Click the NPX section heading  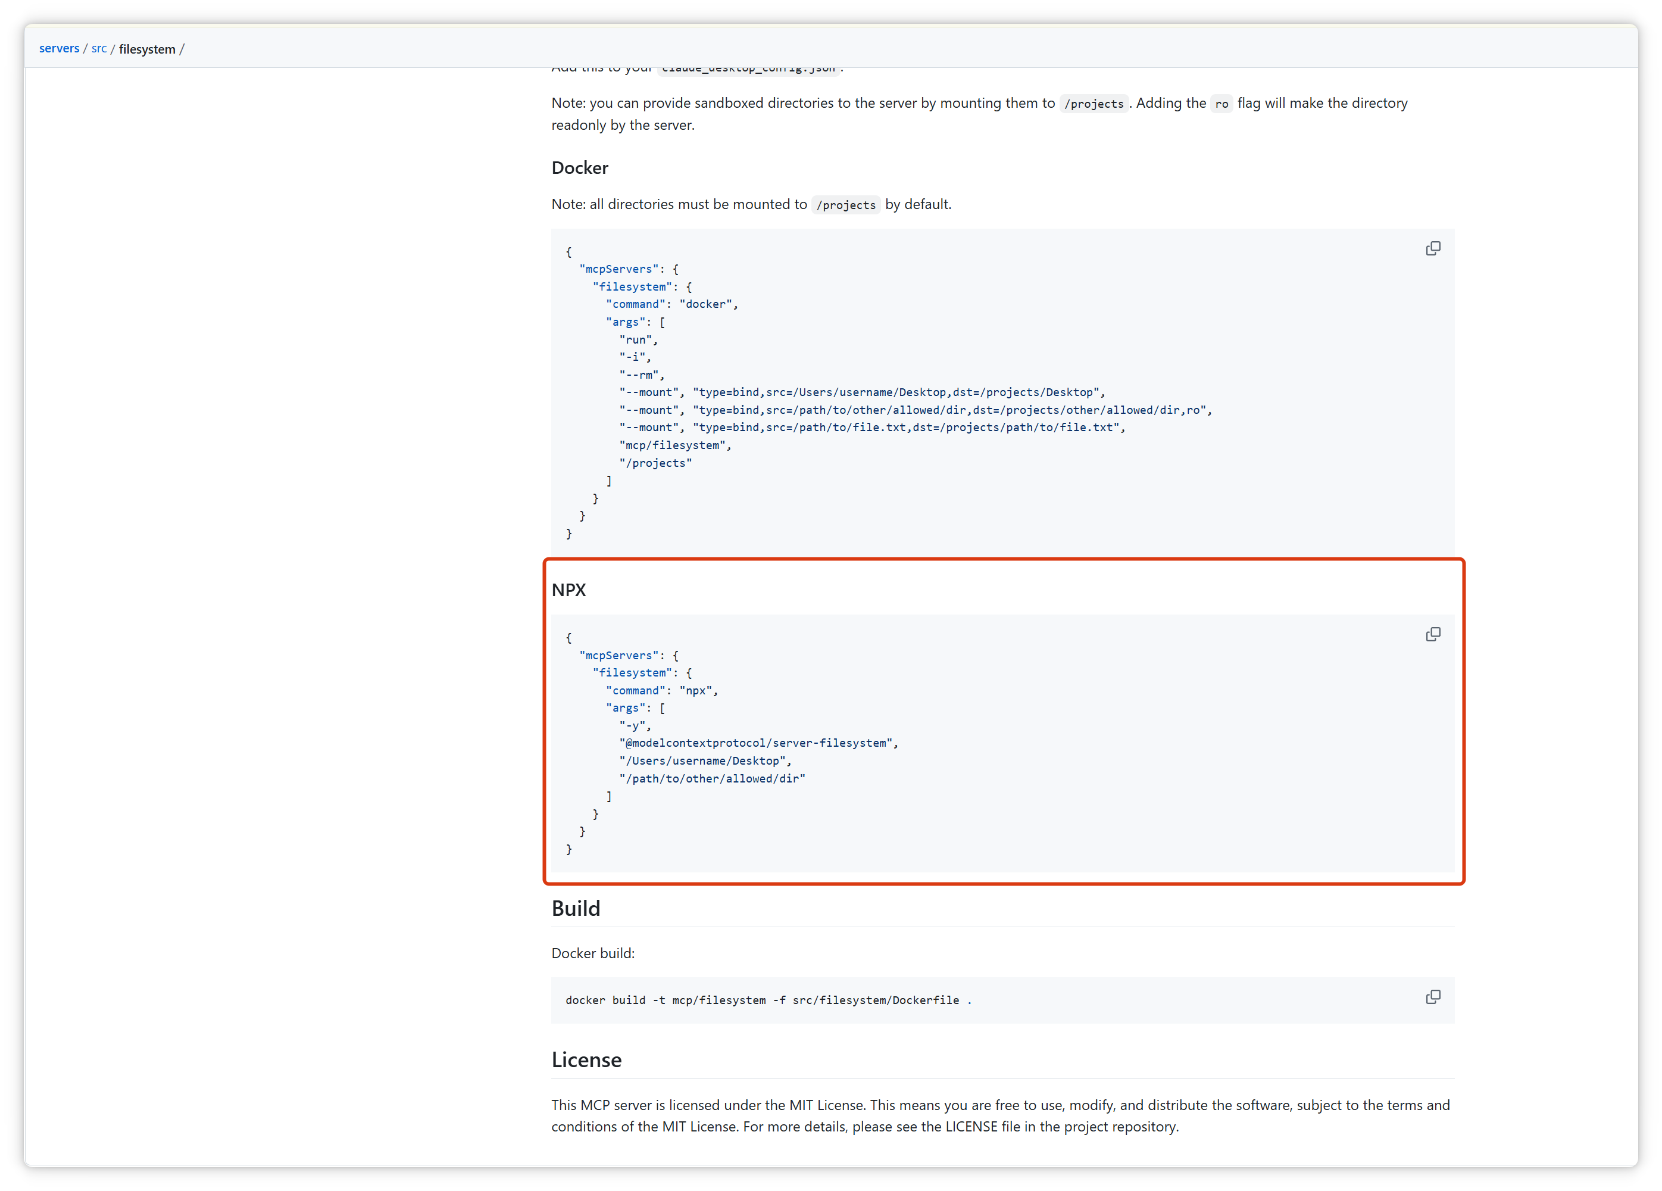[x=568, y=590]
